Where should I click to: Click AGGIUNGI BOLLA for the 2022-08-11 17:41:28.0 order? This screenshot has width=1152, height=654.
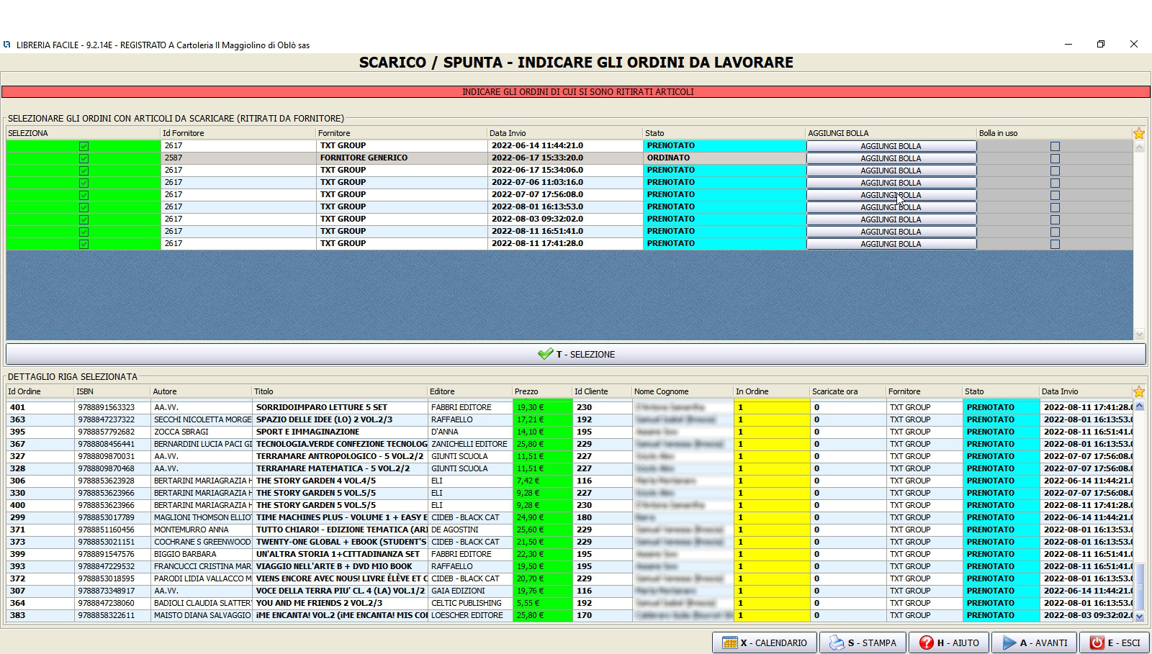coord(891,244)
